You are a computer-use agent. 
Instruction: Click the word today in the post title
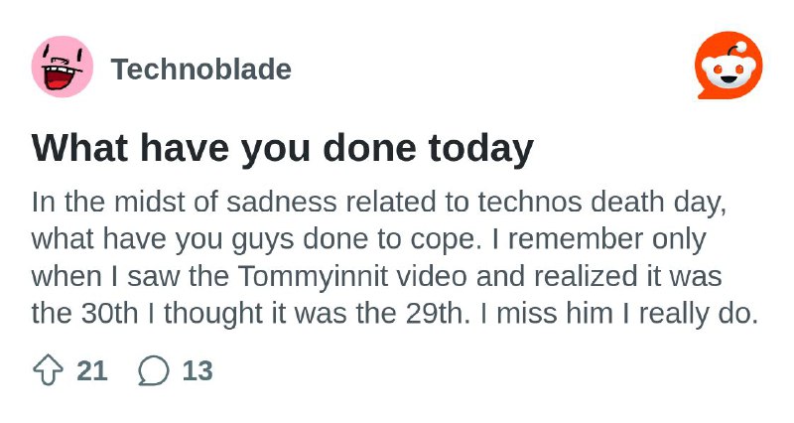(x=480, y=148)
